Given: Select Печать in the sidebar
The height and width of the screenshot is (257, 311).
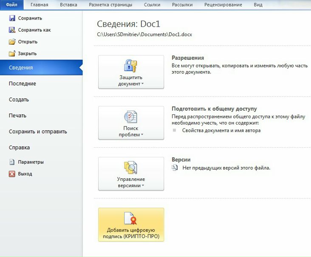Looking at the screenshot, I should 17,115.
